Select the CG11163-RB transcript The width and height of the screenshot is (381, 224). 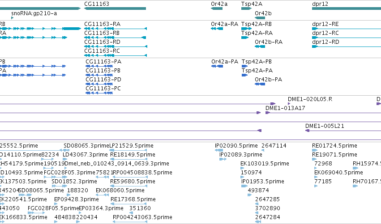click(115, 38)
